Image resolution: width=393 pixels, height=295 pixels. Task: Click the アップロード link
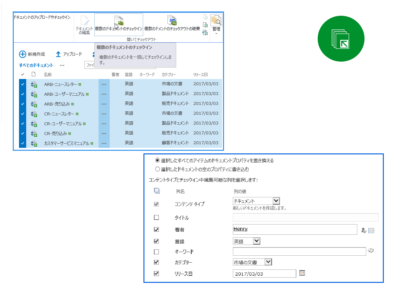tap(69, 54)
